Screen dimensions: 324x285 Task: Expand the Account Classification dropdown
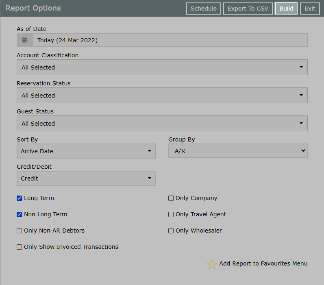click(162, 67)
